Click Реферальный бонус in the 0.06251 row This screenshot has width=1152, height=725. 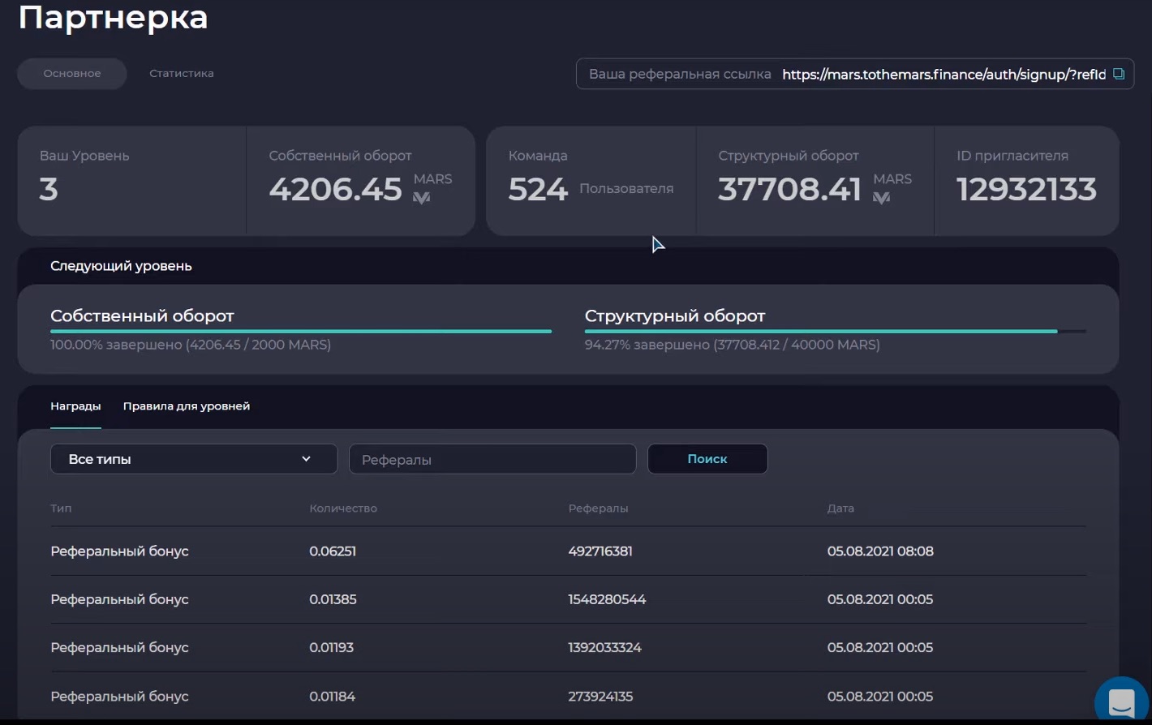(119, 551)
